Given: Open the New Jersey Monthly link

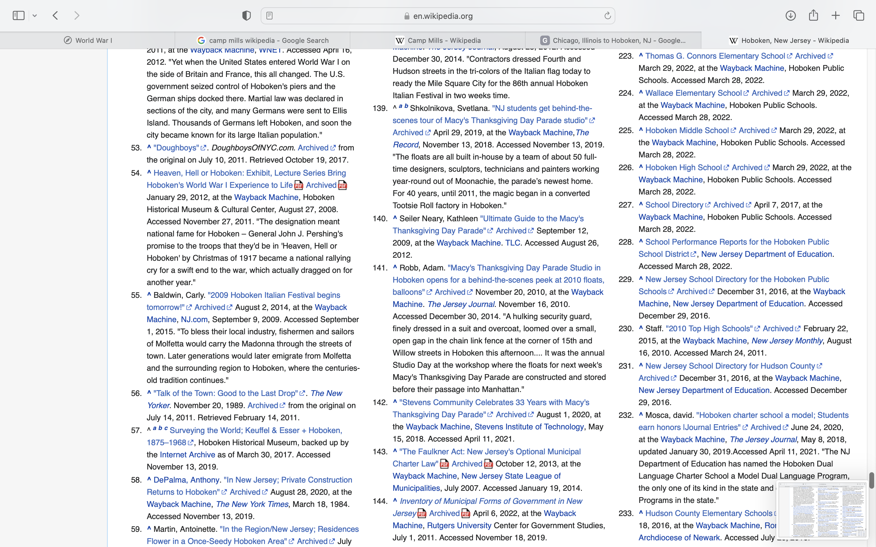Looking at the screenshot, I should (x=787, y=341).
